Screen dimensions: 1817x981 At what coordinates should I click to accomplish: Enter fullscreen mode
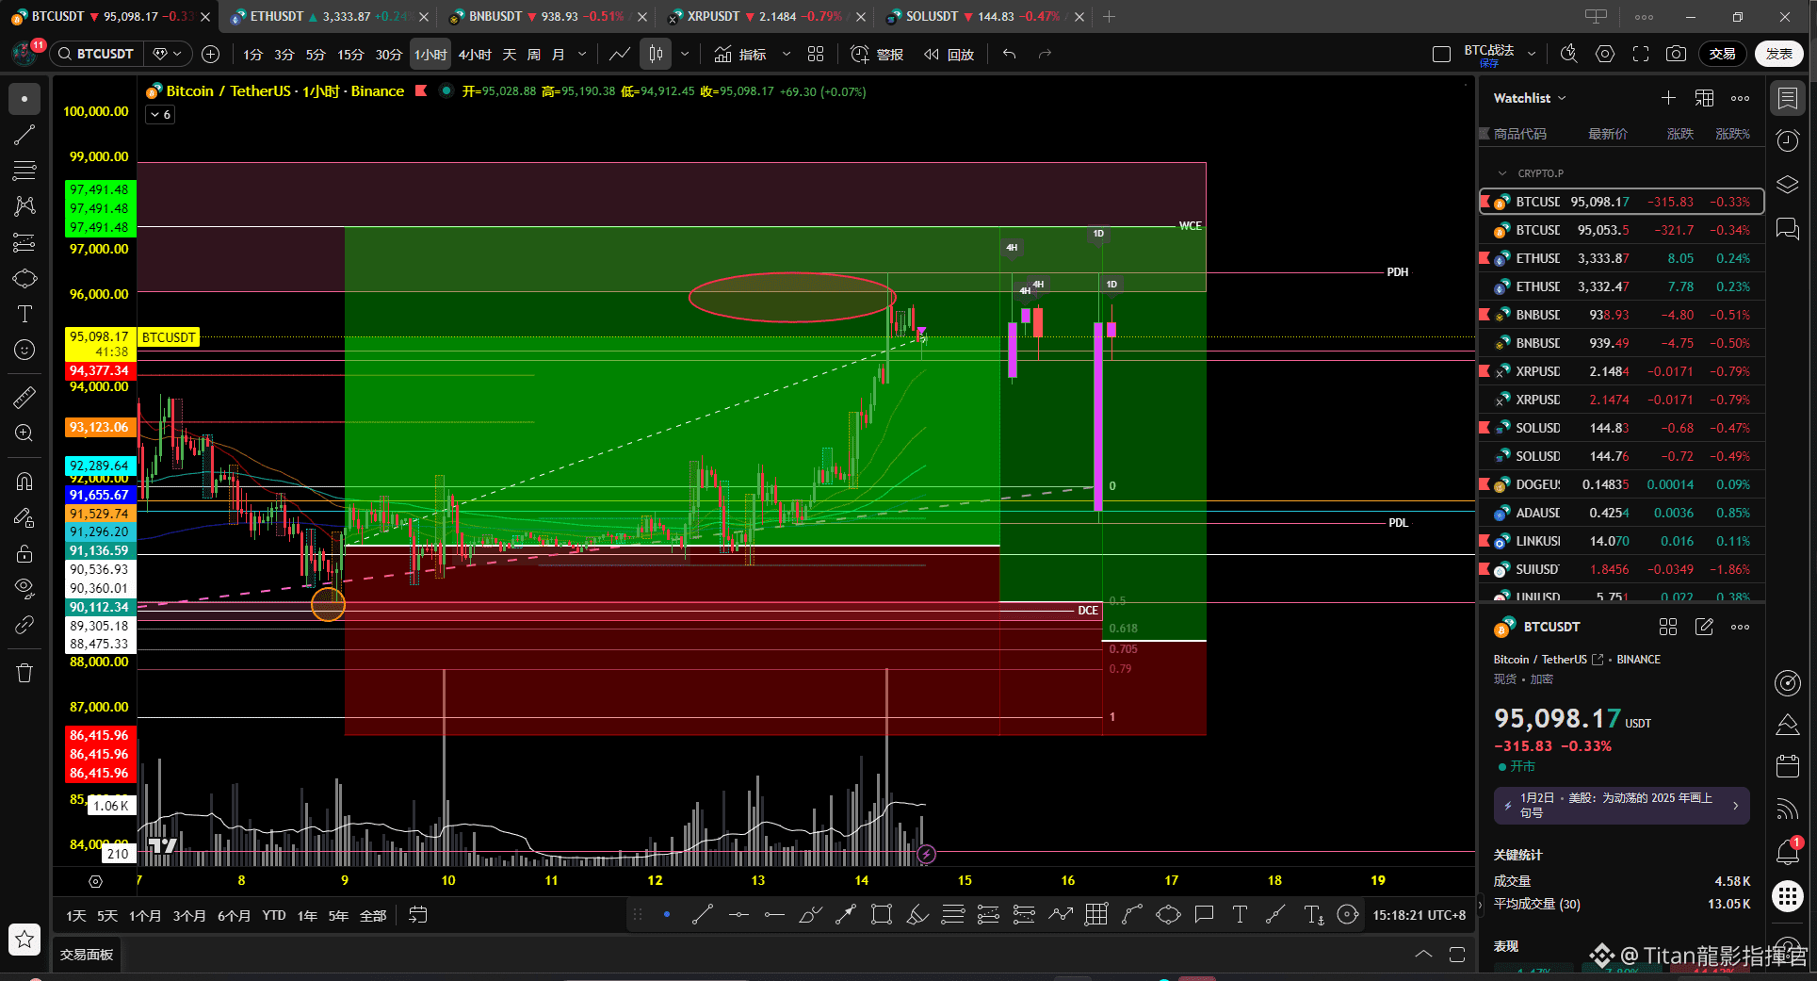1641,55
